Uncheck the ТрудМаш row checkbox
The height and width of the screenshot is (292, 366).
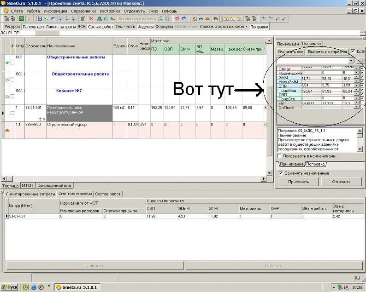click(362, 90)
